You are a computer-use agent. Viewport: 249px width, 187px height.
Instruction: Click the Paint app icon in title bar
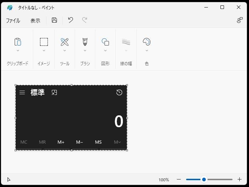10,8
